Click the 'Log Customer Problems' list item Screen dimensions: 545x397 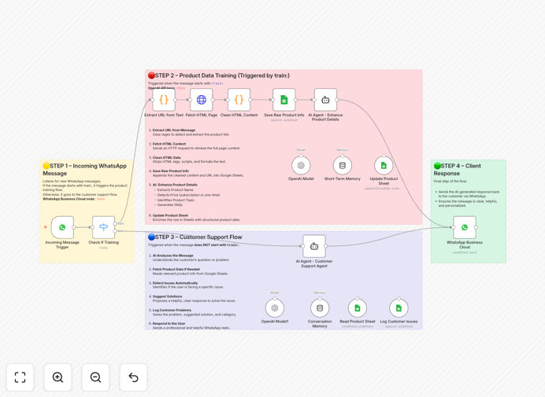click(x=172, y=310)
